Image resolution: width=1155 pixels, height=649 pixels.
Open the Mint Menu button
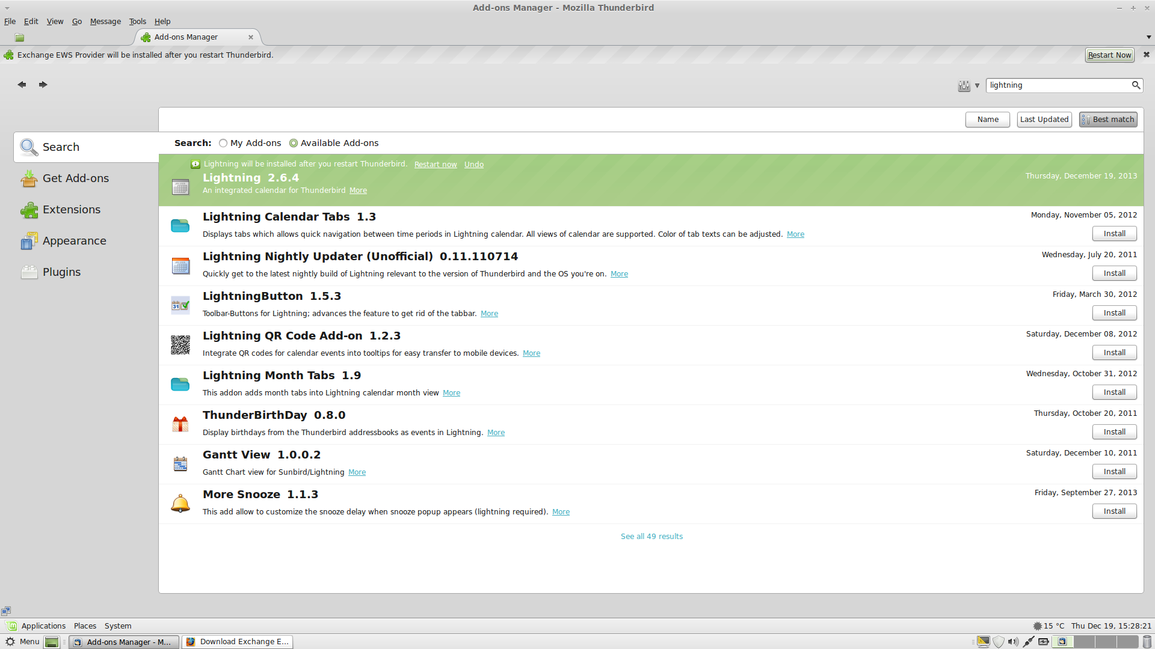pos(22,642)
